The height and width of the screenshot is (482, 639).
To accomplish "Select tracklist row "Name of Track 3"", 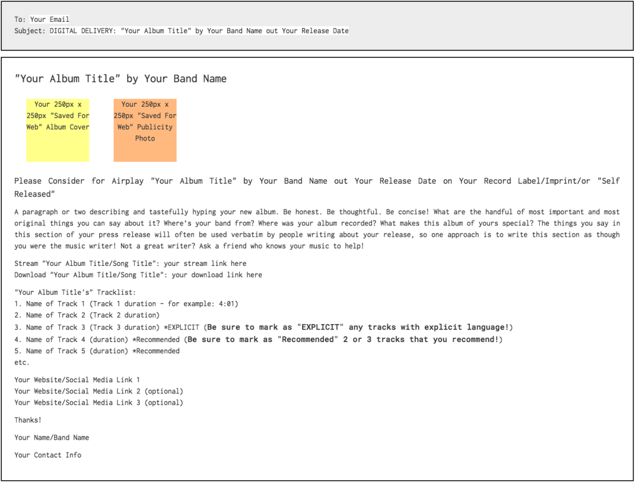I will (264, 327).
